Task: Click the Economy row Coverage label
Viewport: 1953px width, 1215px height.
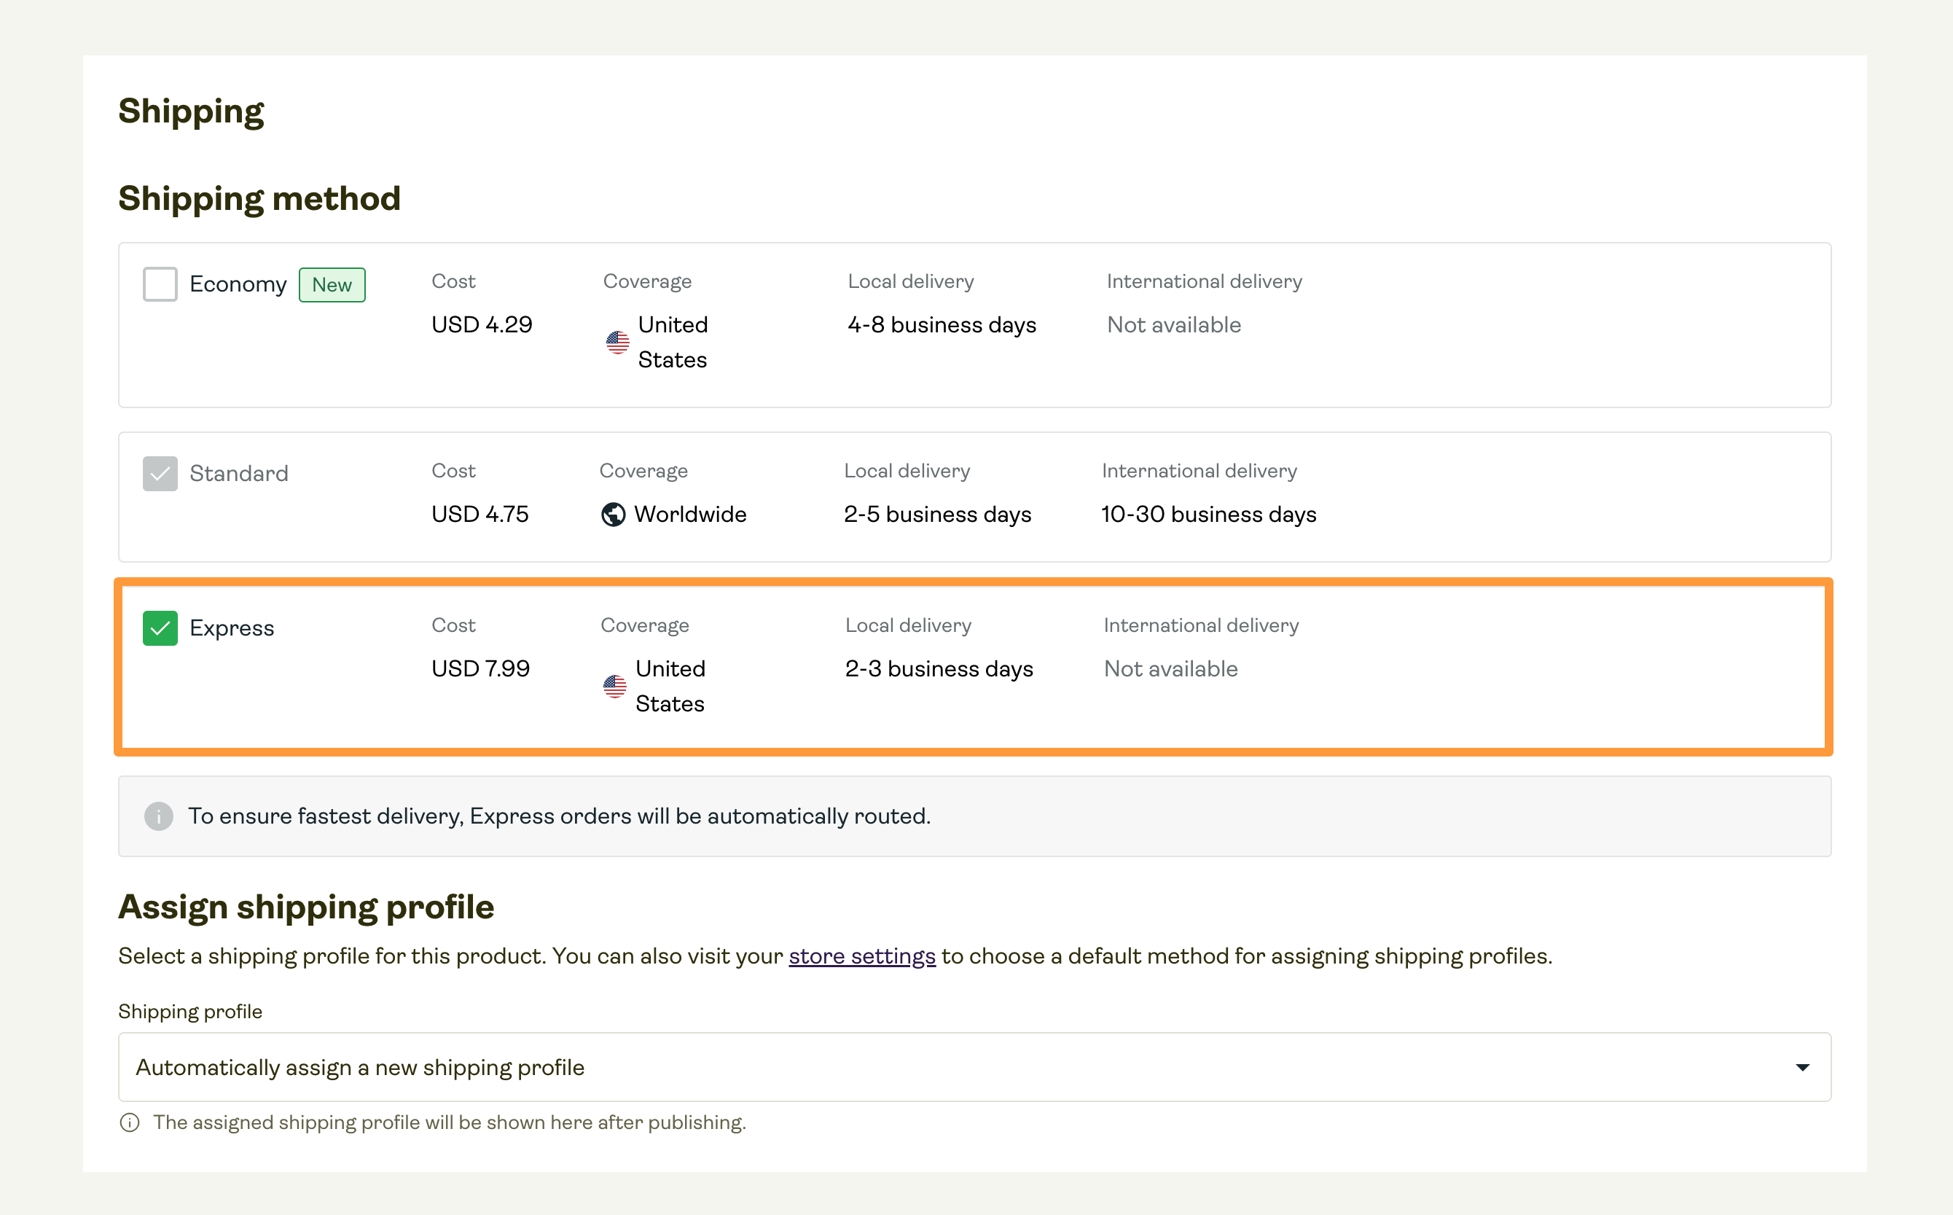Action: tap(646, 281)
